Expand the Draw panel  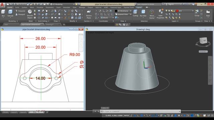pyautogui.click(x=57, y=21)
